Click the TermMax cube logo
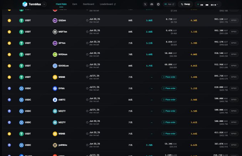This screenshot has height=156, width=242. (25, 4)
